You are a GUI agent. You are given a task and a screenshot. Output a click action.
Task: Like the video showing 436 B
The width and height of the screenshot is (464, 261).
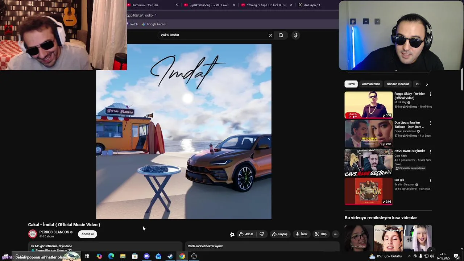click(x=246, y=234)
